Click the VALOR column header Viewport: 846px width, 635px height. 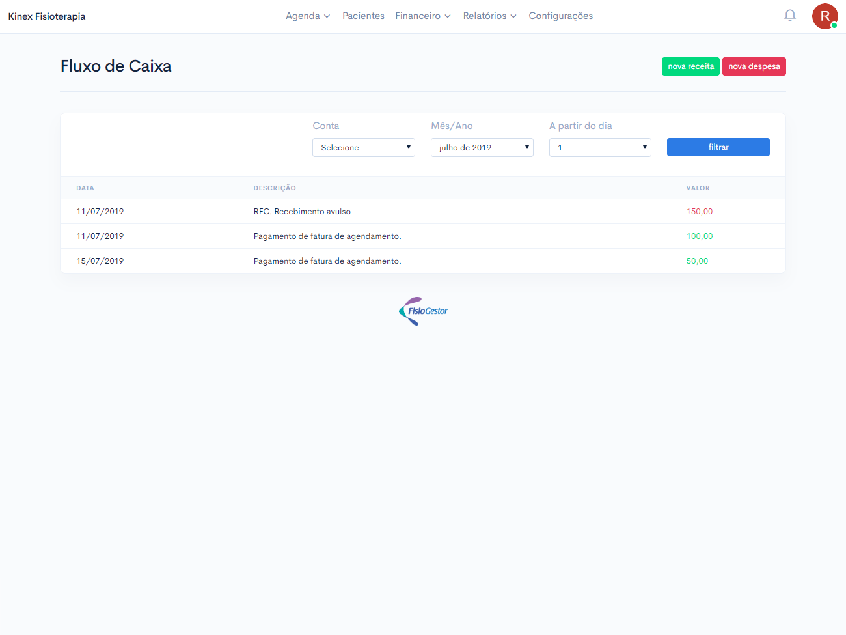698,188
